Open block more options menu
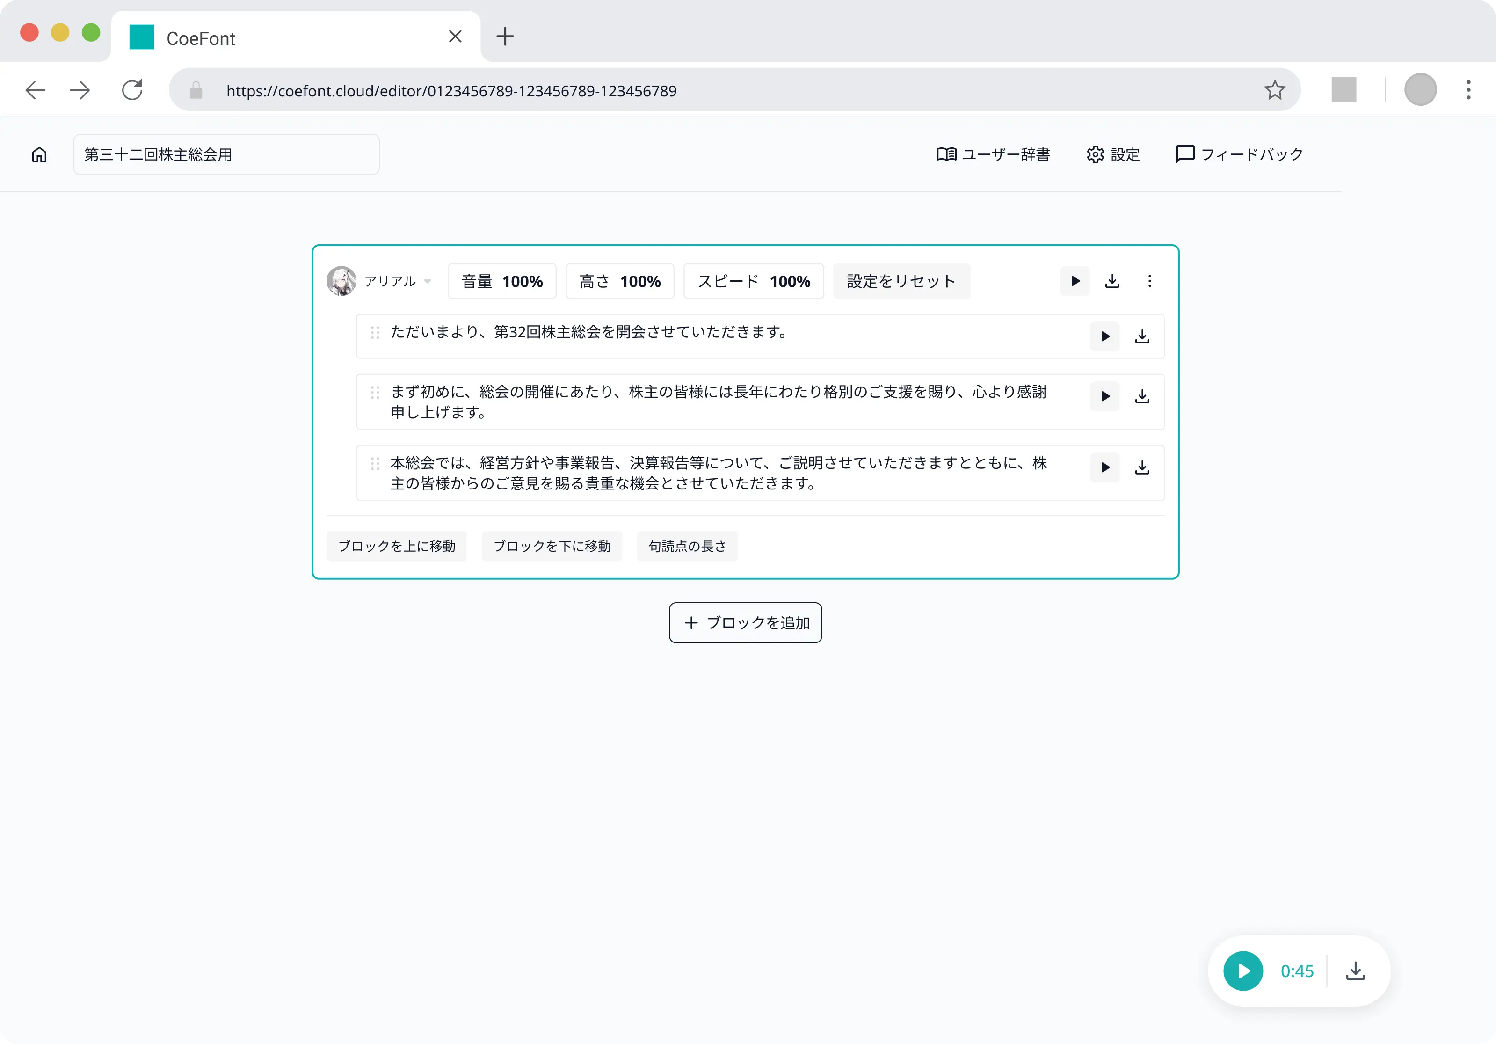1496x1044 pixels. (x=1149, y=281)
